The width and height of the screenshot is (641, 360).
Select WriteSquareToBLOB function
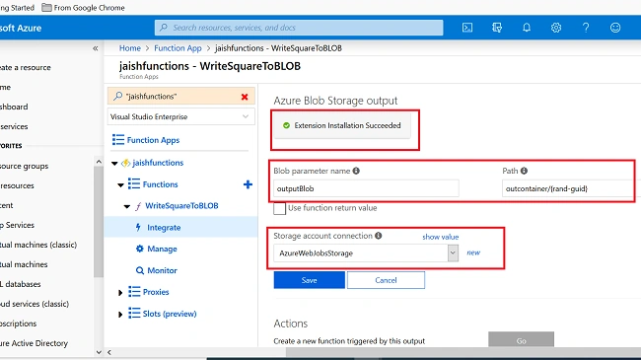point(181,206)
